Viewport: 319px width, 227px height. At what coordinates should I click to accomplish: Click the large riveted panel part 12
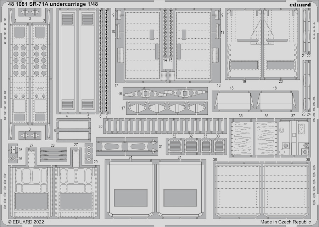pyautogui.click(x=142, y=46)
